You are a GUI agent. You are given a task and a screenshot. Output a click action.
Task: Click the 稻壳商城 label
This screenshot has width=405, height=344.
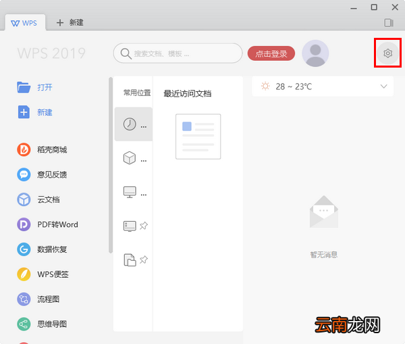pos(52,150)
